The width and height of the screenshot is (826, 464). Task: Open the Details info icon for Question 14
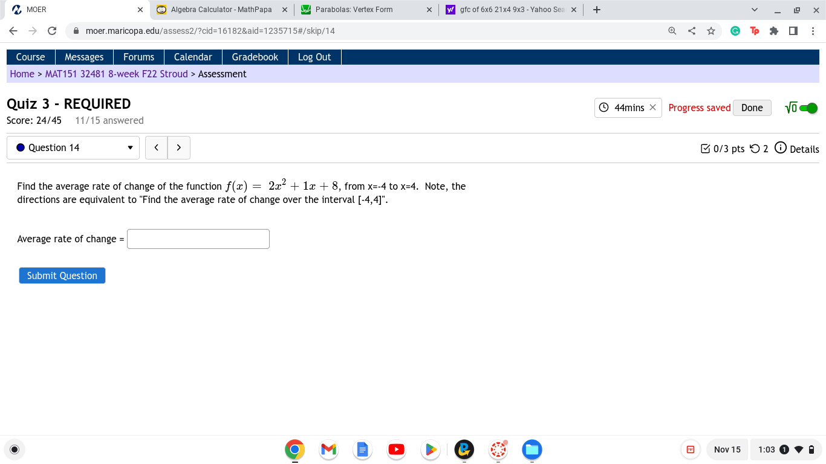tap(781, 149)
